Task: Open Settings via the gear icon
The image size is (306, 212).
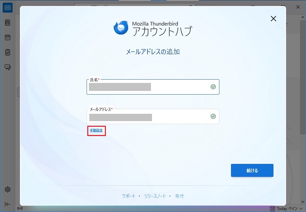Action: [8, 189]
